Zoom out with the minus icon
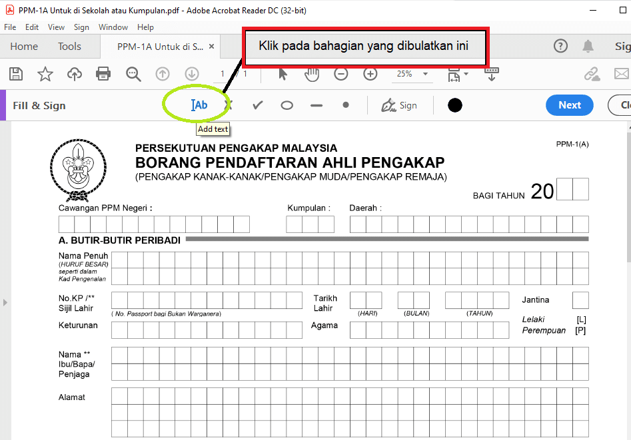Viewport: 631px width, 440px height. [341, 74]
